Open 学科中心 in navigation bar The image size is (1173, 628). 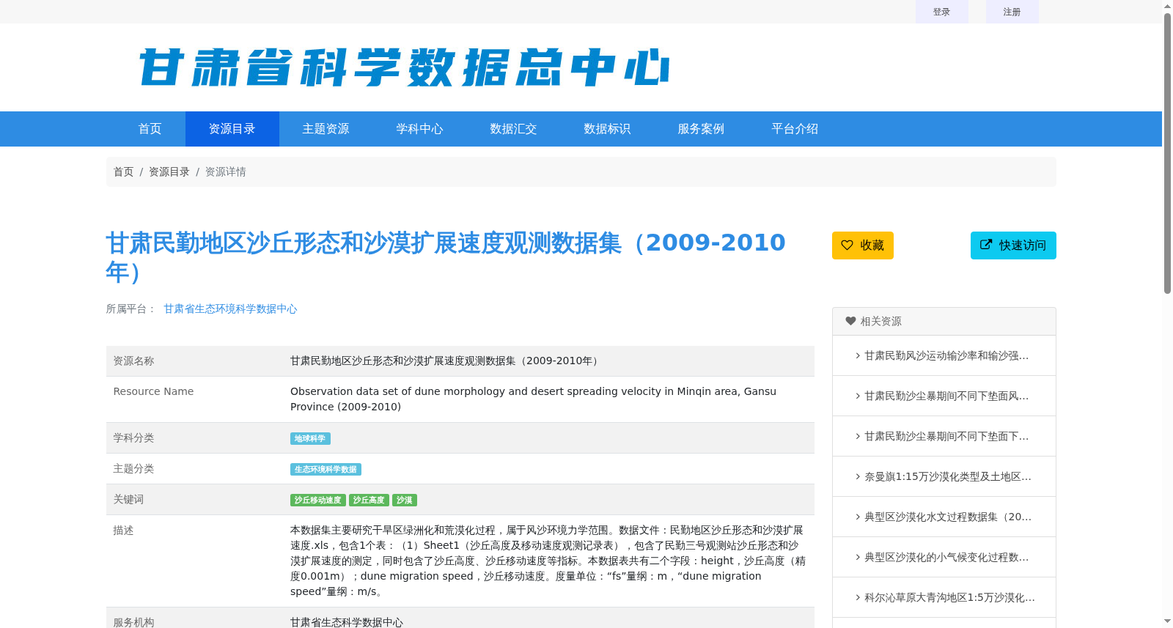(x=420, y=129)
